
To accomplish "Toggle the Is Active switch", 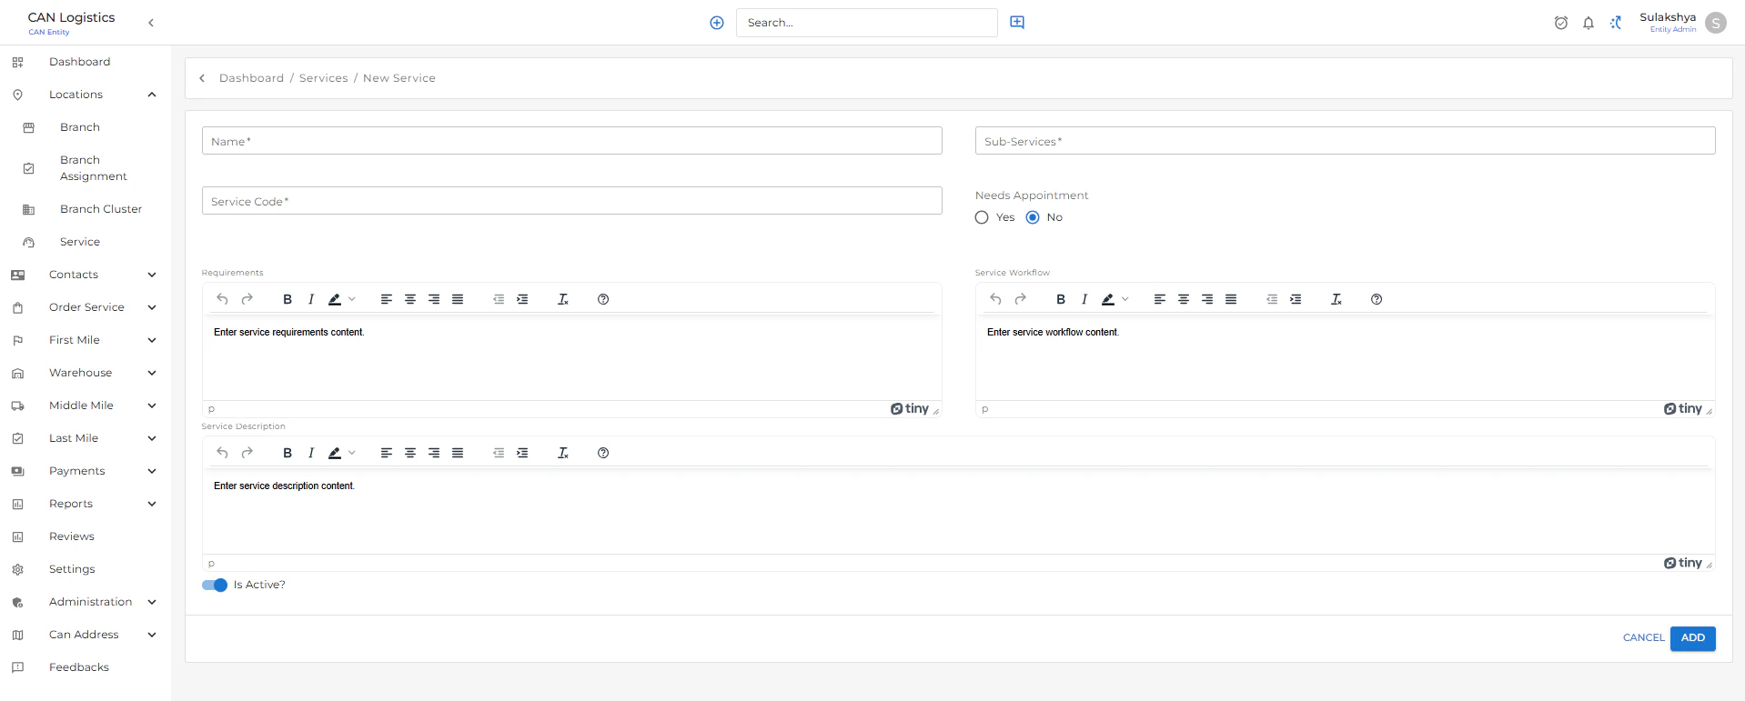I will tap(215, 585).
